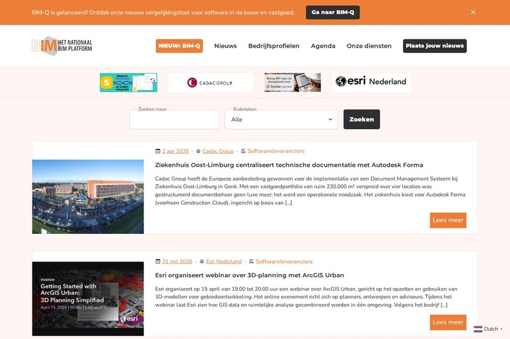This screenshot has width=510, height=339.
Task: Open the hospital aerial photo thumbnail
Action: tap(88, 197)
